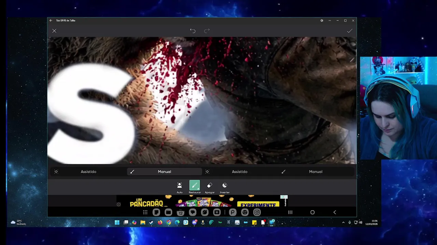This screenshot has height=245, width=437.
Task: Tap the Android home button
Action: pyautogui.click(x=312, y=212)
